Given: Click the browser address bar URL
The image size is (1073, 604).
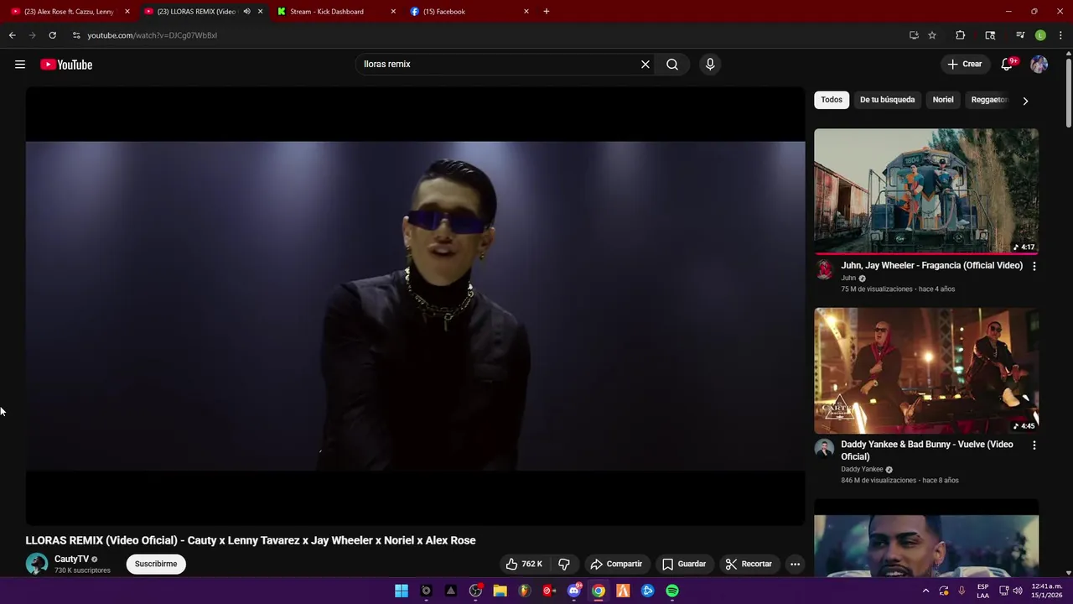Looking at the screenshot, I should click(152, 35).
